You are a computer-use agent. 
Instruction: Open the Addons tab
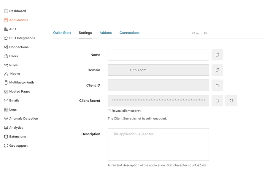(106, 33)
